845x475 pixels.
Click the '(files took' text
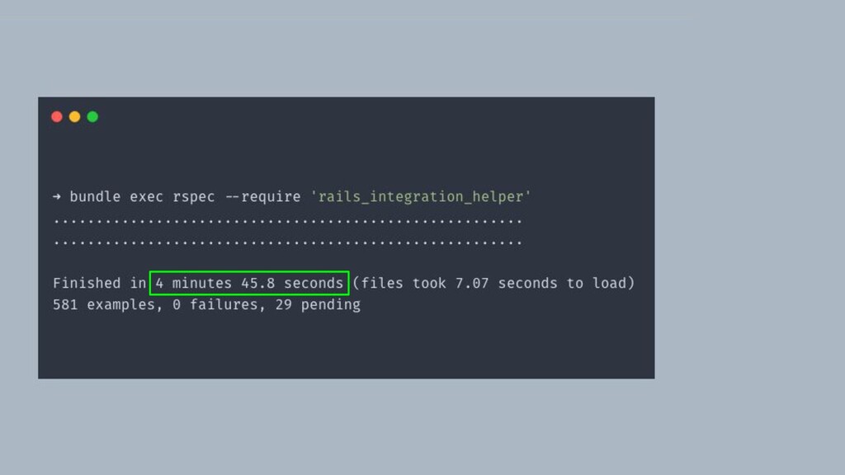399,284
